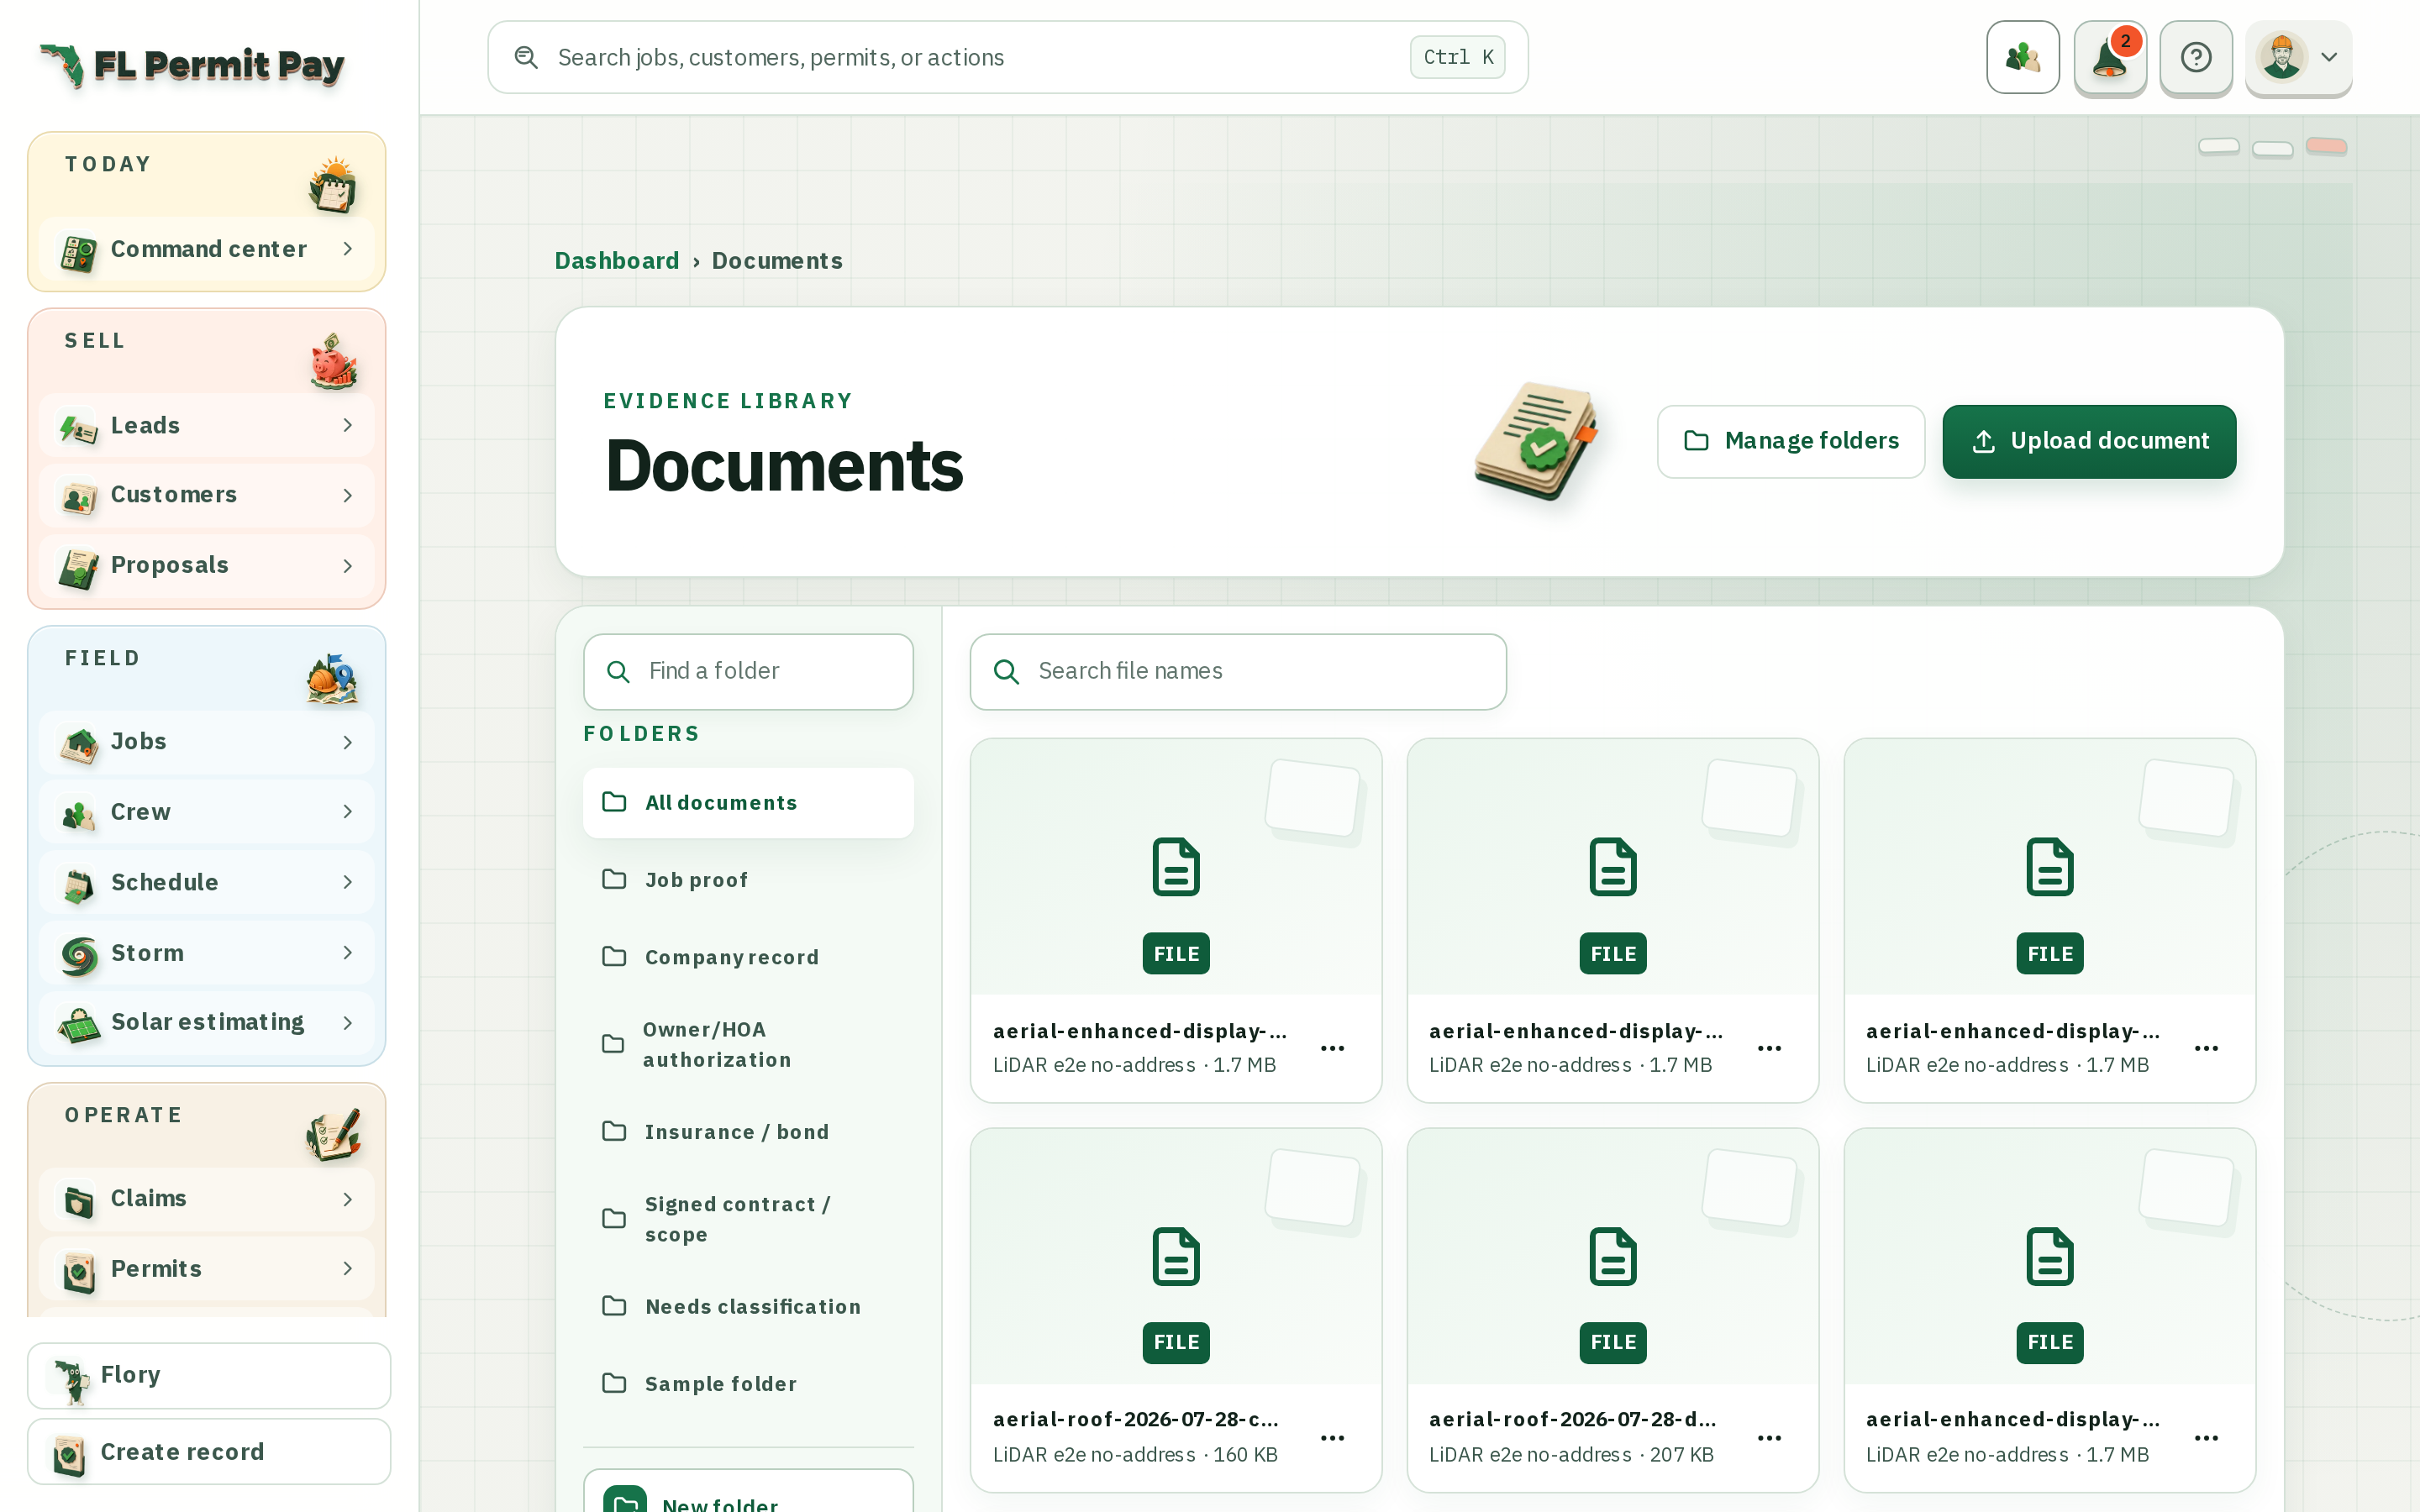Open notifications bell with badge
The width and height of the screenshot is (2420, 1512).
[2109, 57]
